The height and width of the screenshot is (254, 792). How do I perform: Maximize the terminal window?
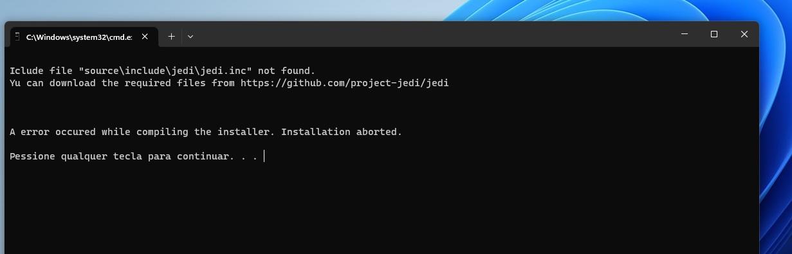pyautogui.click(x=714, y=34)
